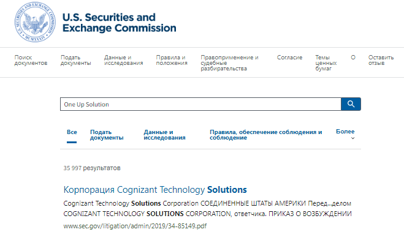Open the 34-85149.pdf result URL
This screenshot has height=232, width=404.
tap(135, 226)
